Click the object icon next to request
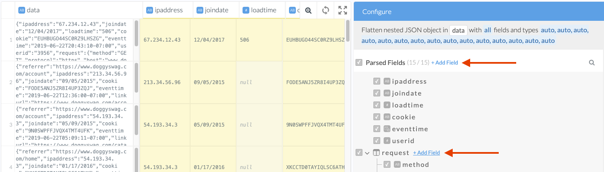 tap(376, 153)
